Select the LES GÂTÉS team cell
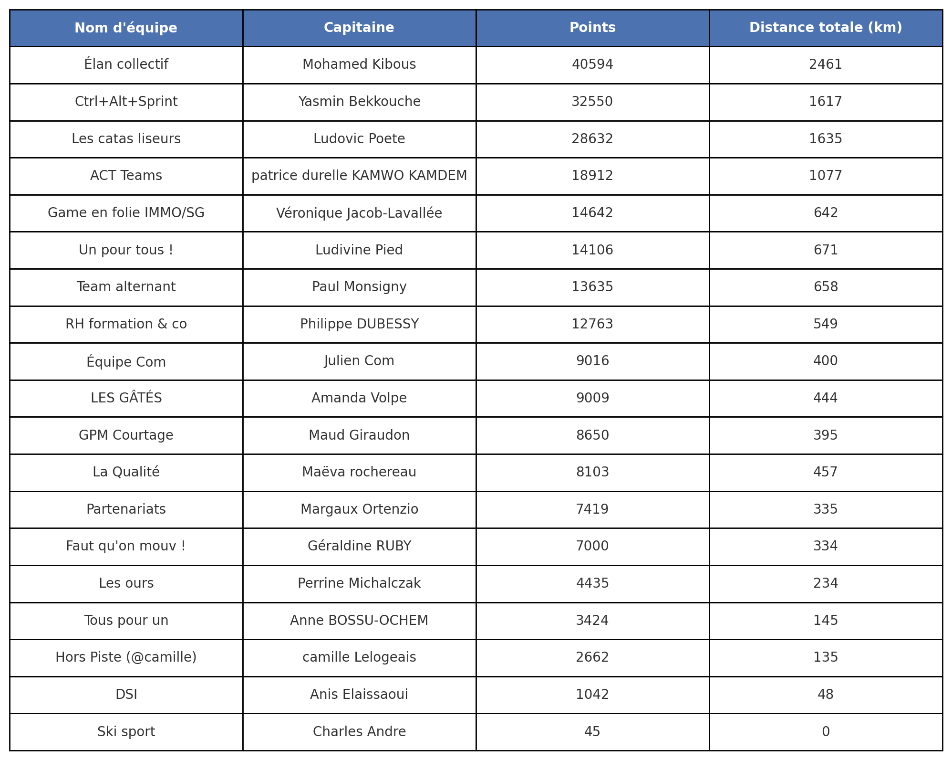The height and width of the screenshot is (760, 952). [126, 398]
